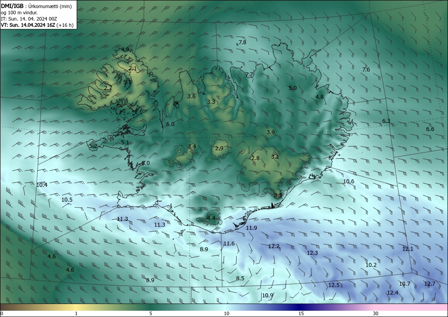
Task: Click the 10.9 value along the bottom edge
Action: [x=267, y=296]
